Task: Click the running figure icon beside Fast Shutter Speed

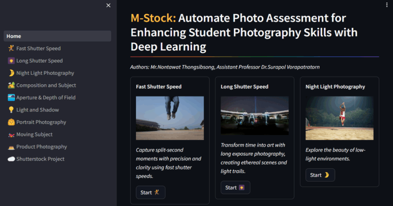Action: click(11, 48)
